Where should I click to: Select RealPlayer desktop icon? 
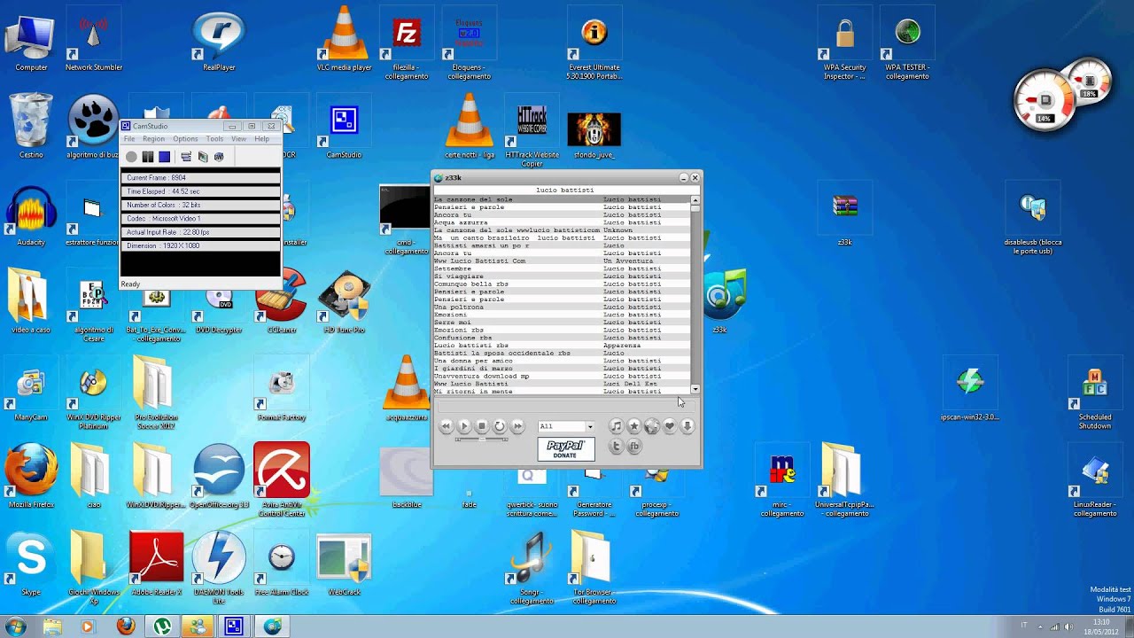(218, 40)
